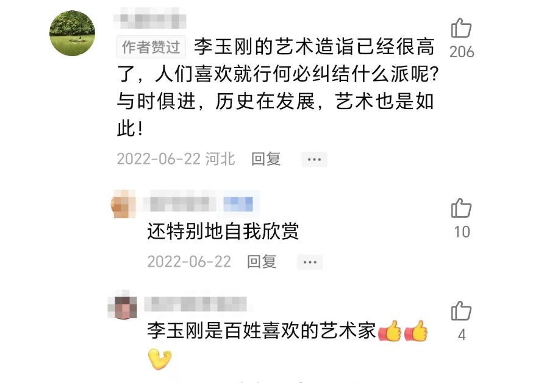Image resolution: width=544 pixels, height=383 pixels.
Task: Click the 206 like count
Action: [x=462, y=52]
